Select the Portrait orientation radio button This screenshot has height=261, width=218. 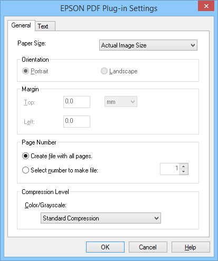pos(25,71)
